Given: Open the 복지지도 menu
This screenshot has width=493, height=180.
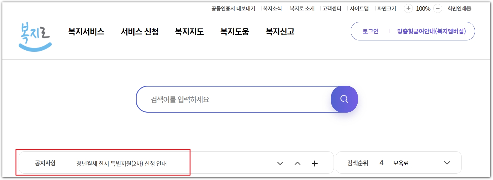Looking at the screenshot, I should (x=189, y=31).
